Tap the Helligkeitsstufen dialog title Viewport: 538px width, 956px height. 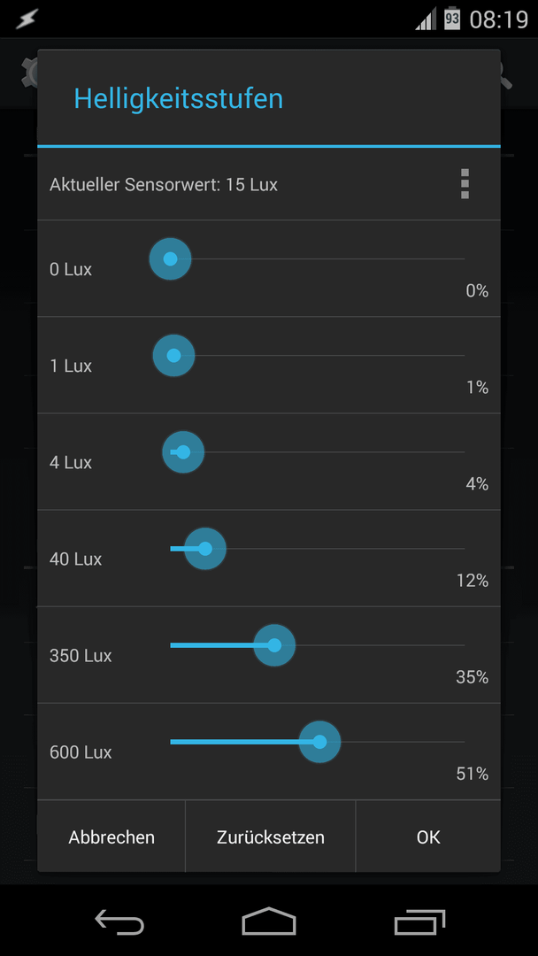tap(179, 99)
